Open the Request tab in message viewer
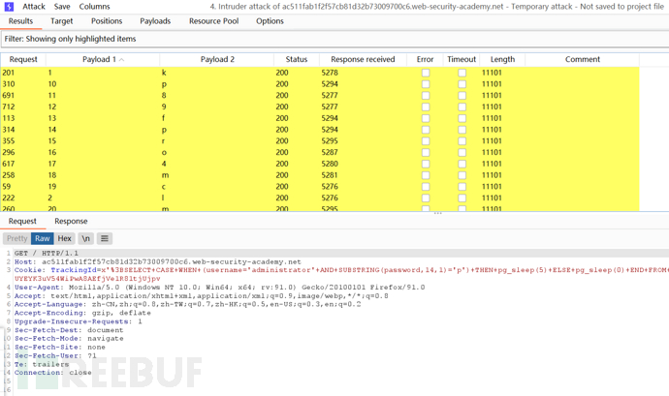This screenshot has height=396, width=669. click(22, 221)
